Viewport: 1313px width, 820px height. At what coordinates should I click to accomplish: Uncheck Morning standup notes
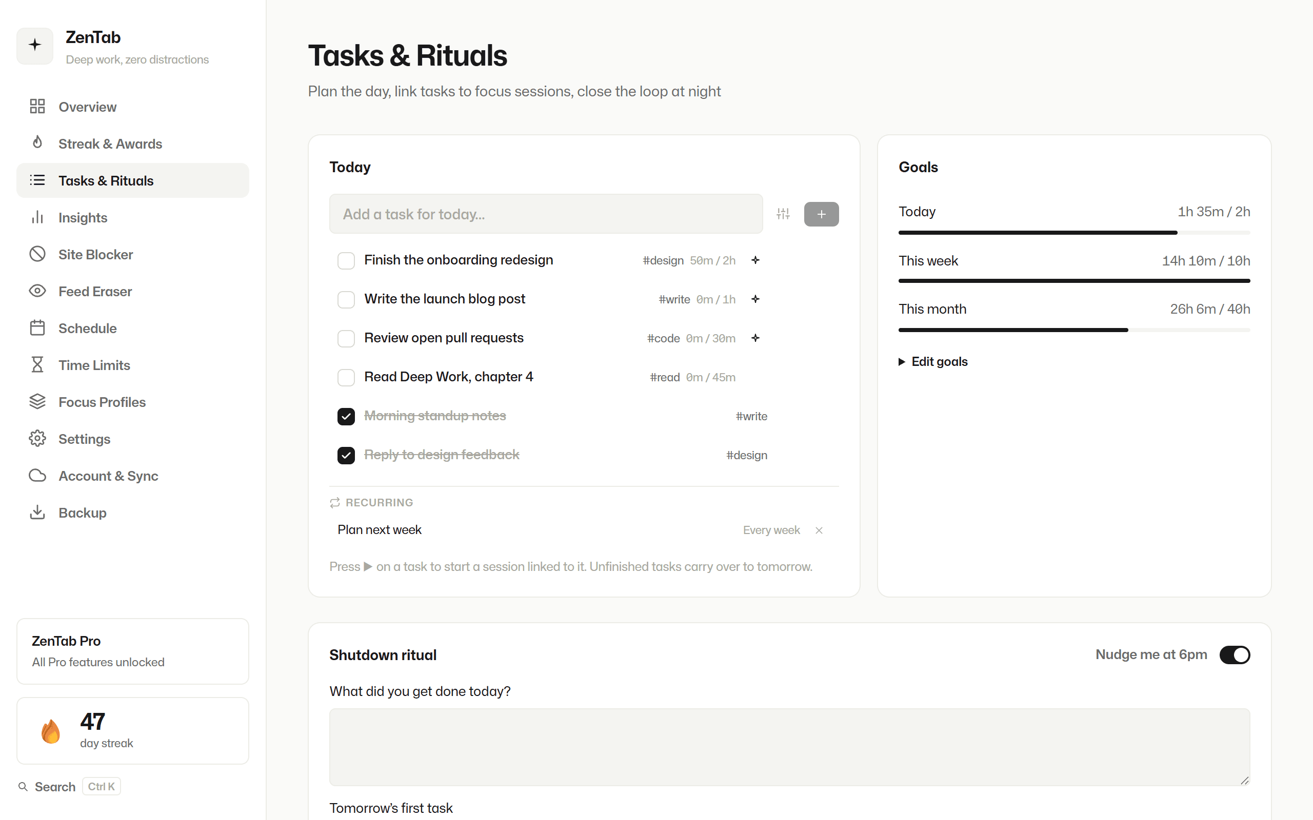click(346, 416)
